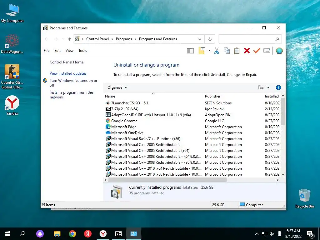Click the Paste clipboard icon

click(237, 51)
